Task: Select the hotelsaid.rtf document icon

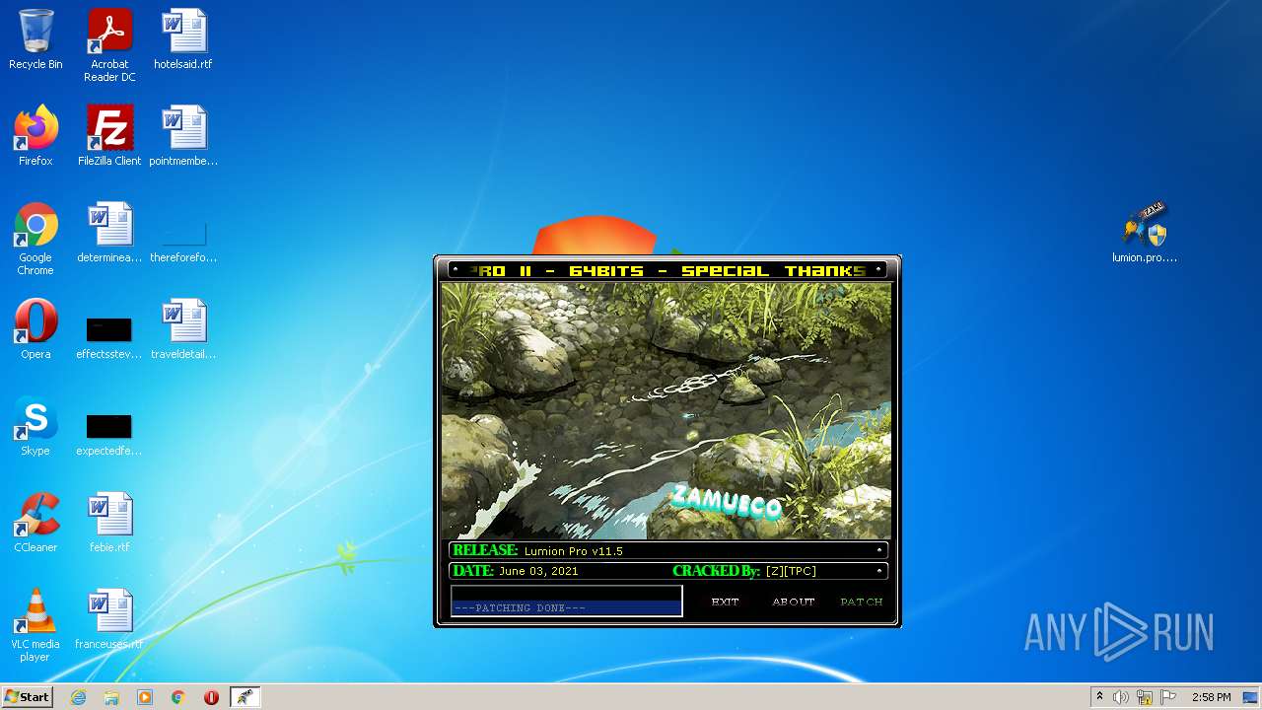Action: point(183,39)
